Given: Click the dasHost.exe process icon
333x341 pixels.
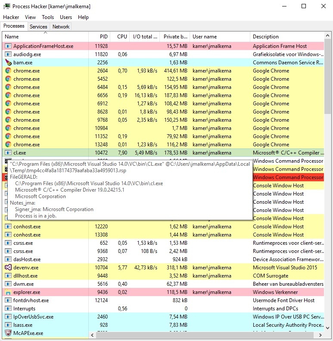Looking at the screenshot, I should coord(8,259).
